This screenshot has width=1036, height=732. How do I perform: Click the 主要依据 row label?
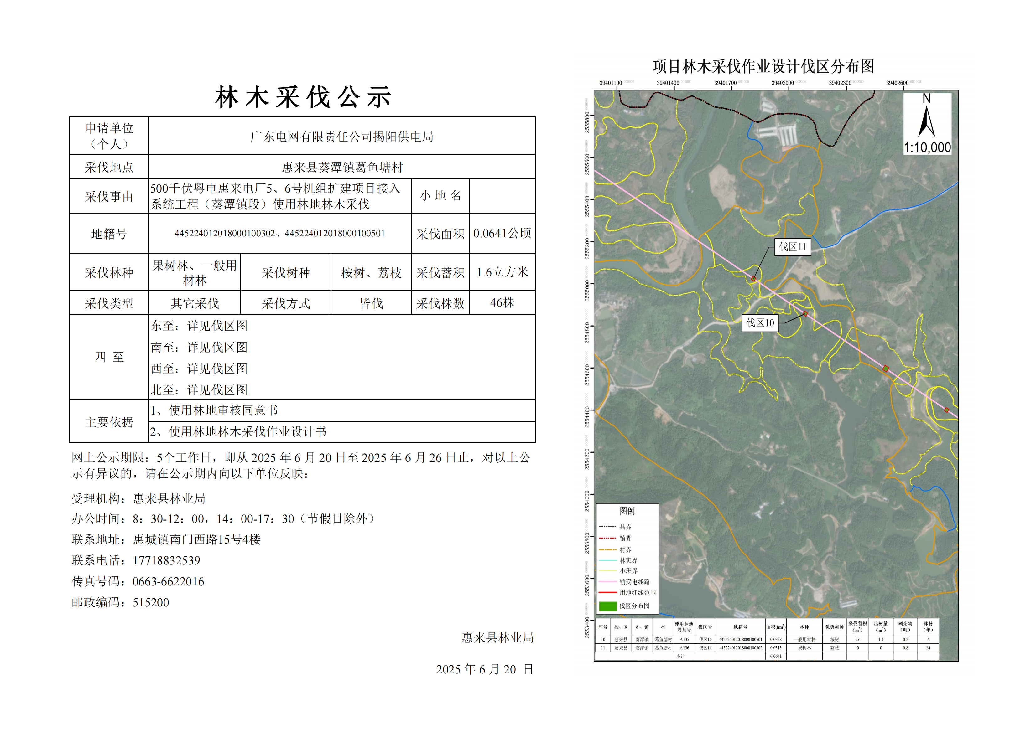(109, 422)
